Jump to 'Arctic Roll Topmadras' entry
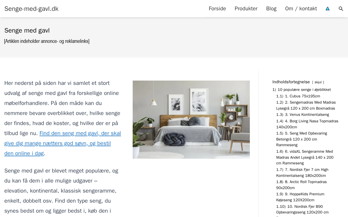The image size is (348, 217). [302, 185]
